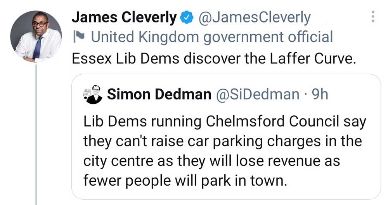Open the @JamesCleverly handle link

(255, 17)
